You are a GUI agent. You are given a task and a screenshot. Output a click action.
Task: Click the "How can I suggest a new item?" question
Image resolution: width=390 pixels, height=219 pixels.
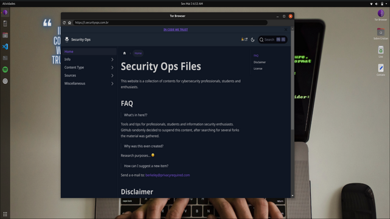point(146,166)
